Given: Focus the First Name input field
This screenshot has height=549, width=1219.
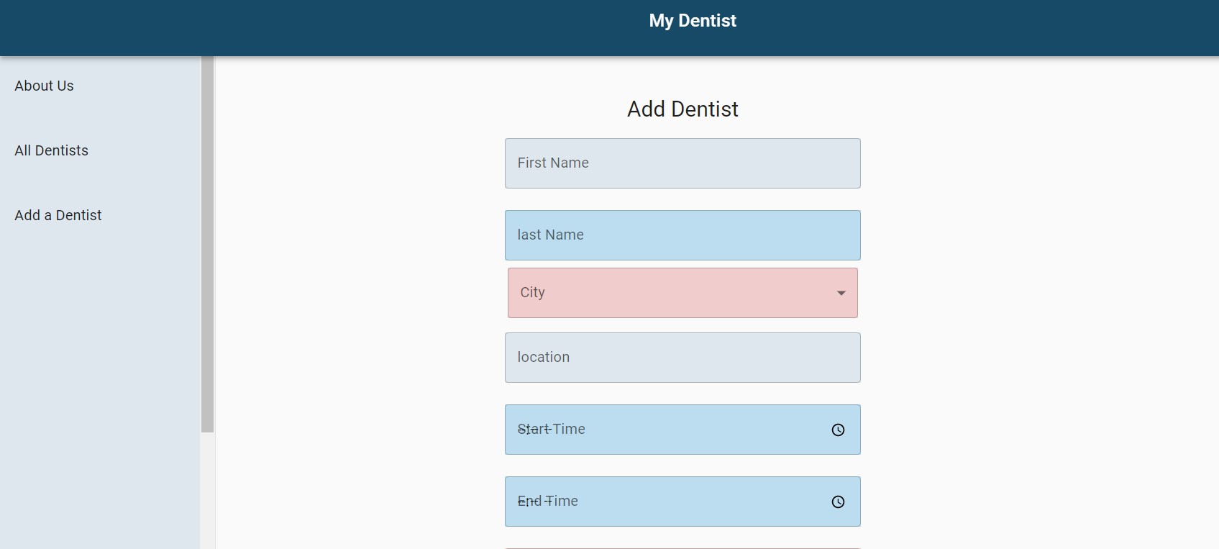Looking at the screenshot, I should point(682,163).
